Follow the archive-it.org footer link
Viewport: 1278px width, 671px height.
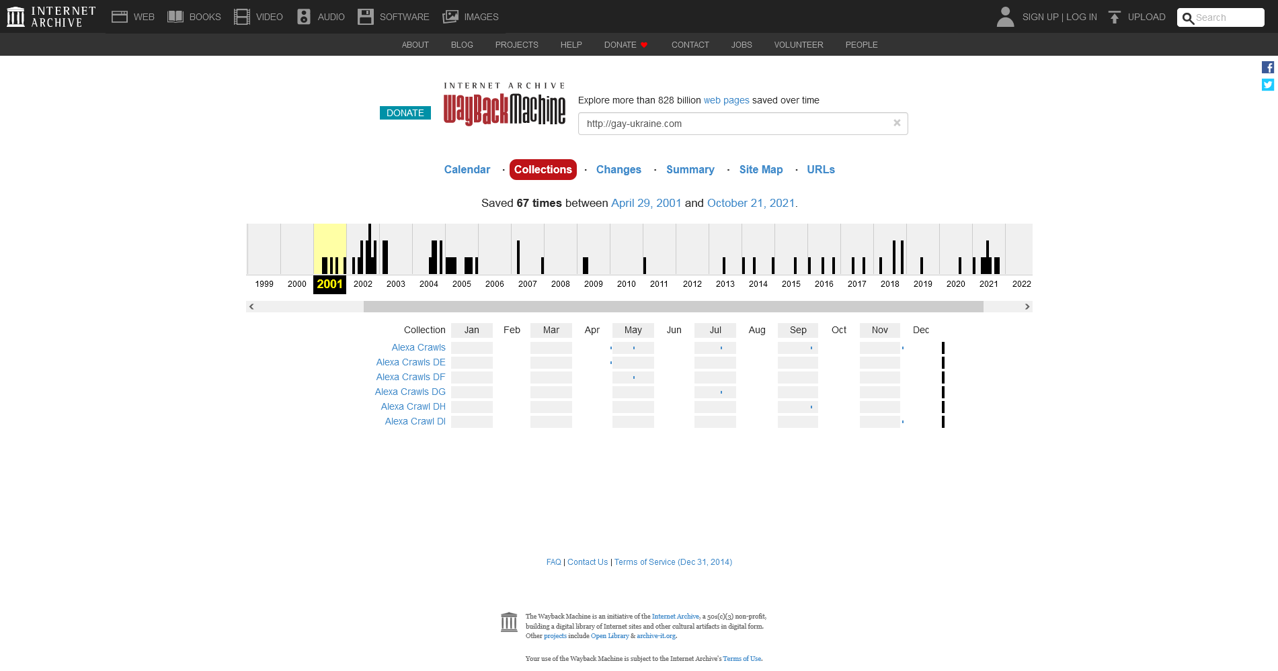(656, 636)
